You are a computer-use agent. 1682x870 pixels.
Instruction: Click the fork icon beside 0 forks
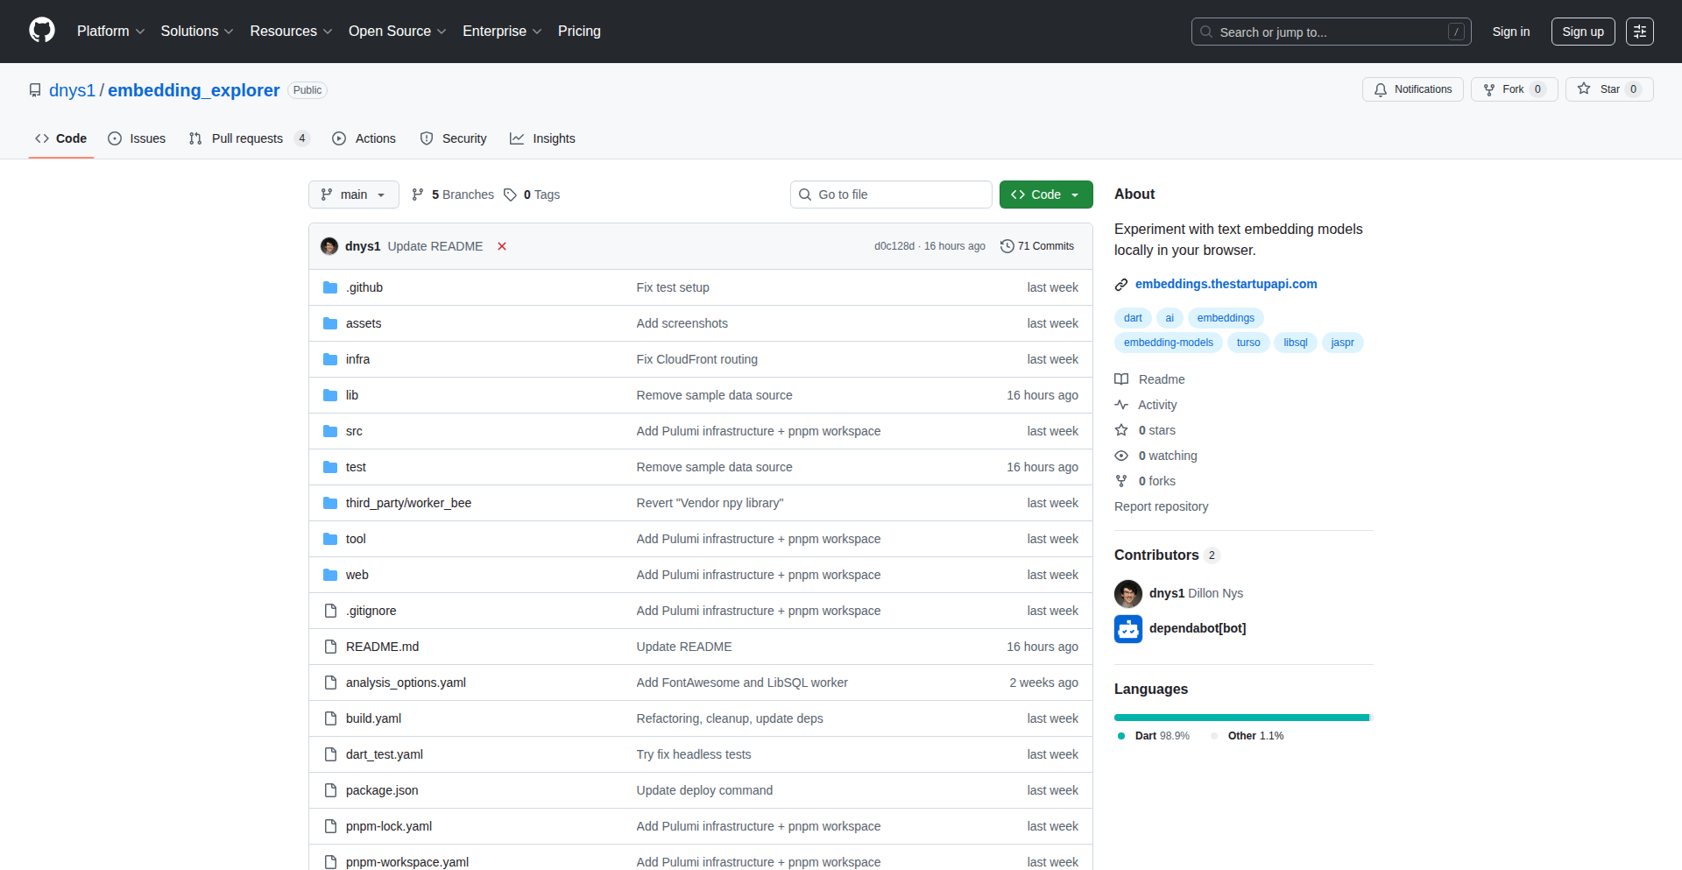coord(1121,481)
